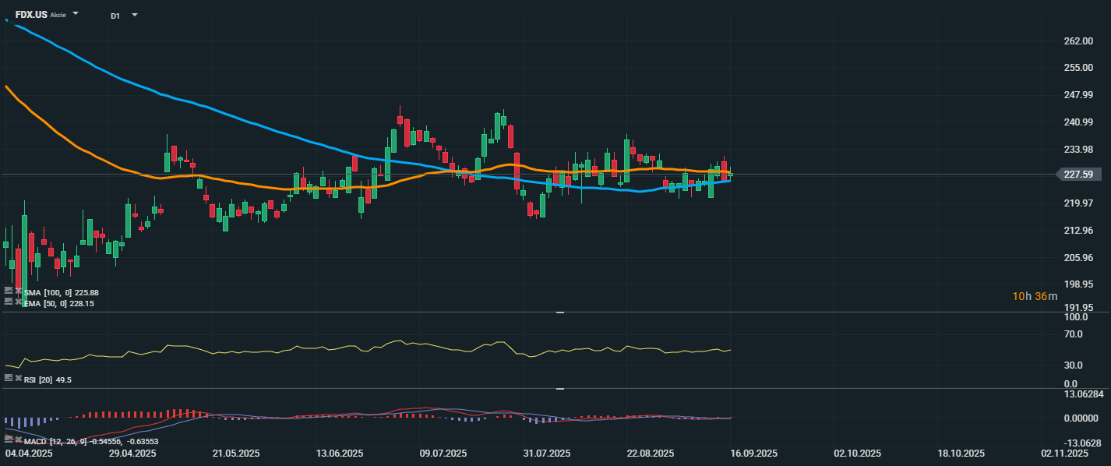Click the 13.06.2025 date label
Screen dimensions: 1111x466
click(x=340, y=454)
